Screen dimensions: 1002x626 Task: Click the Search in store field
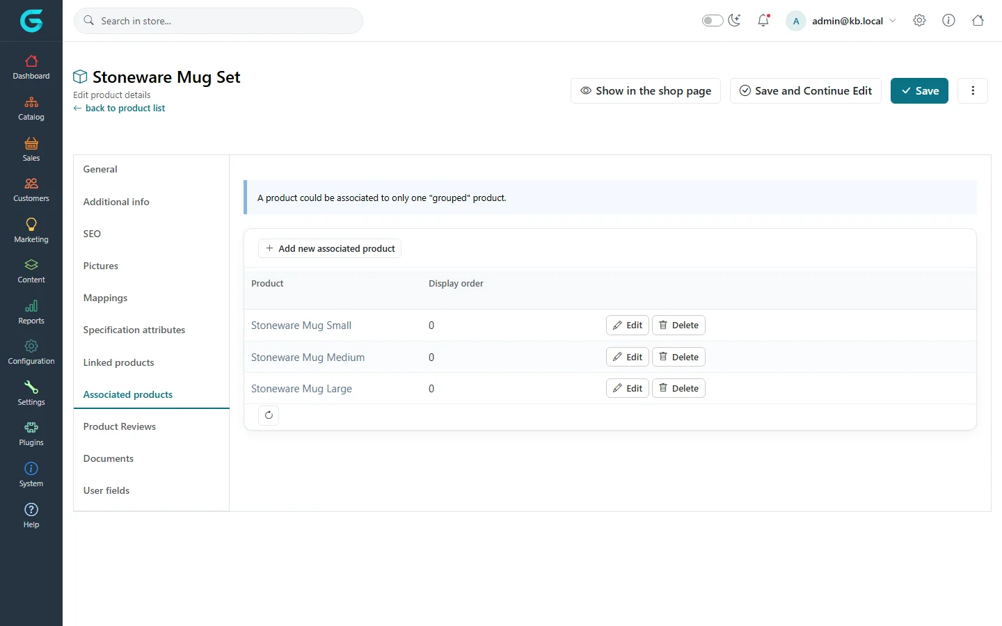click(x=218, y=21)
